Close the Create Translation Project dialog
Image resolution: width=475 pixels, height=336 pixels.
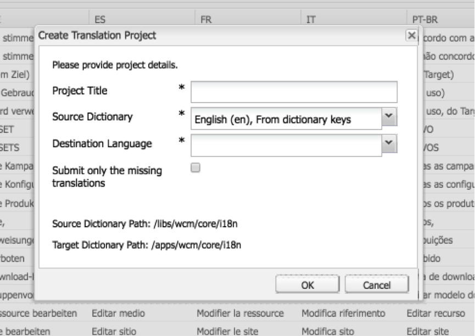pyautogui.click(x=411, y=36)
